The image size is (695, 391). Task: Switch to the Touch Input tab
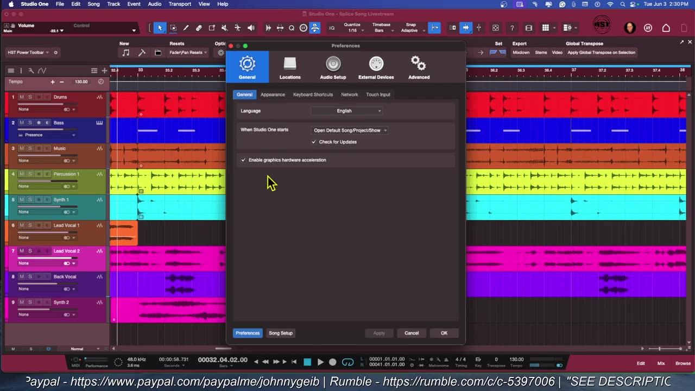[378, 94]
